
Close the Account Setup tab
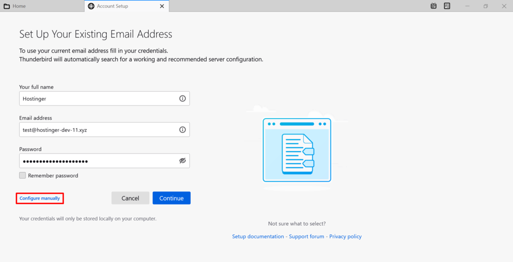click(162, 6)
